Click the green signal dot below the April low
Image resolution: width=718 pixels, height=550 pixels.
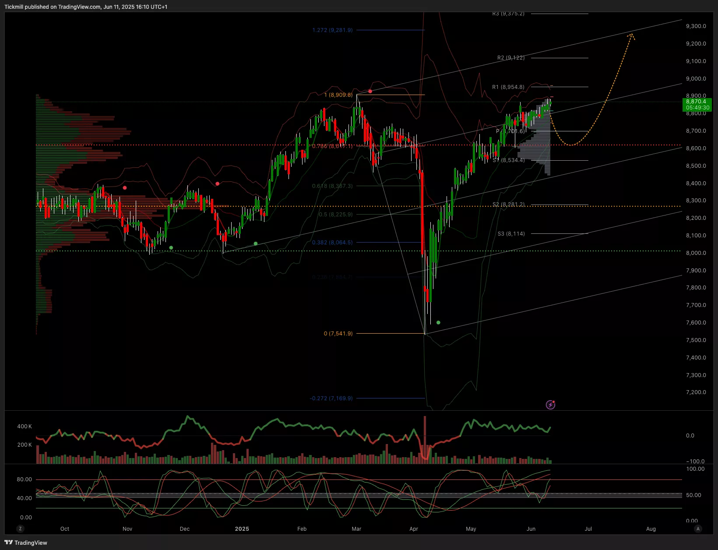click(438, 323)
